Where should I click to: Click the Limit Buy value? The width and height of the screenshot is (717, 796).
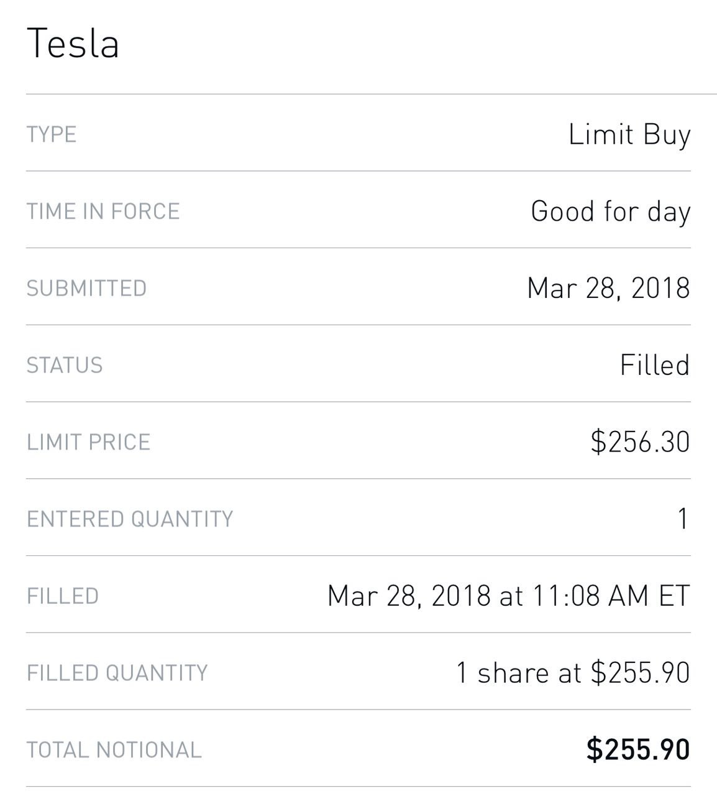(629, 136)
